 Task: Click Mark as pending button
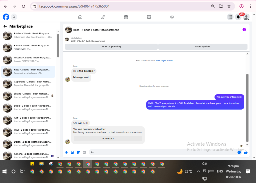click(x=111, y=46)
